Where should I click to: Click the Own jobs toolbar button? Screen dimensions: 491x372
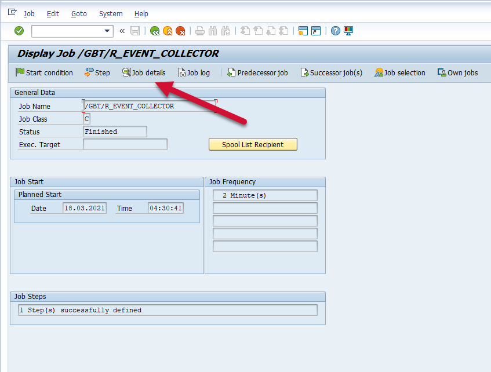coord(457,72)
